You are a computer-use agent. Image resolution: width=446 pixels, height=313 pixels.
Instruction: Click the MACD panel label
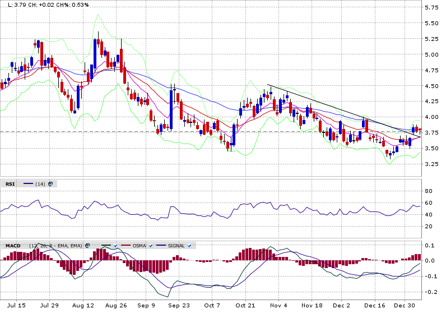(x=12, y=246)
